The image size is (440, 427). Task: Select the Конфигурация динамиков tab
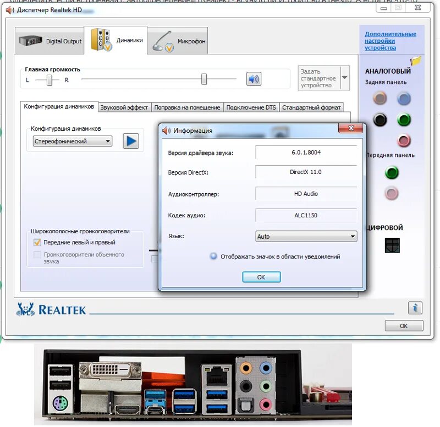point(59,106)
